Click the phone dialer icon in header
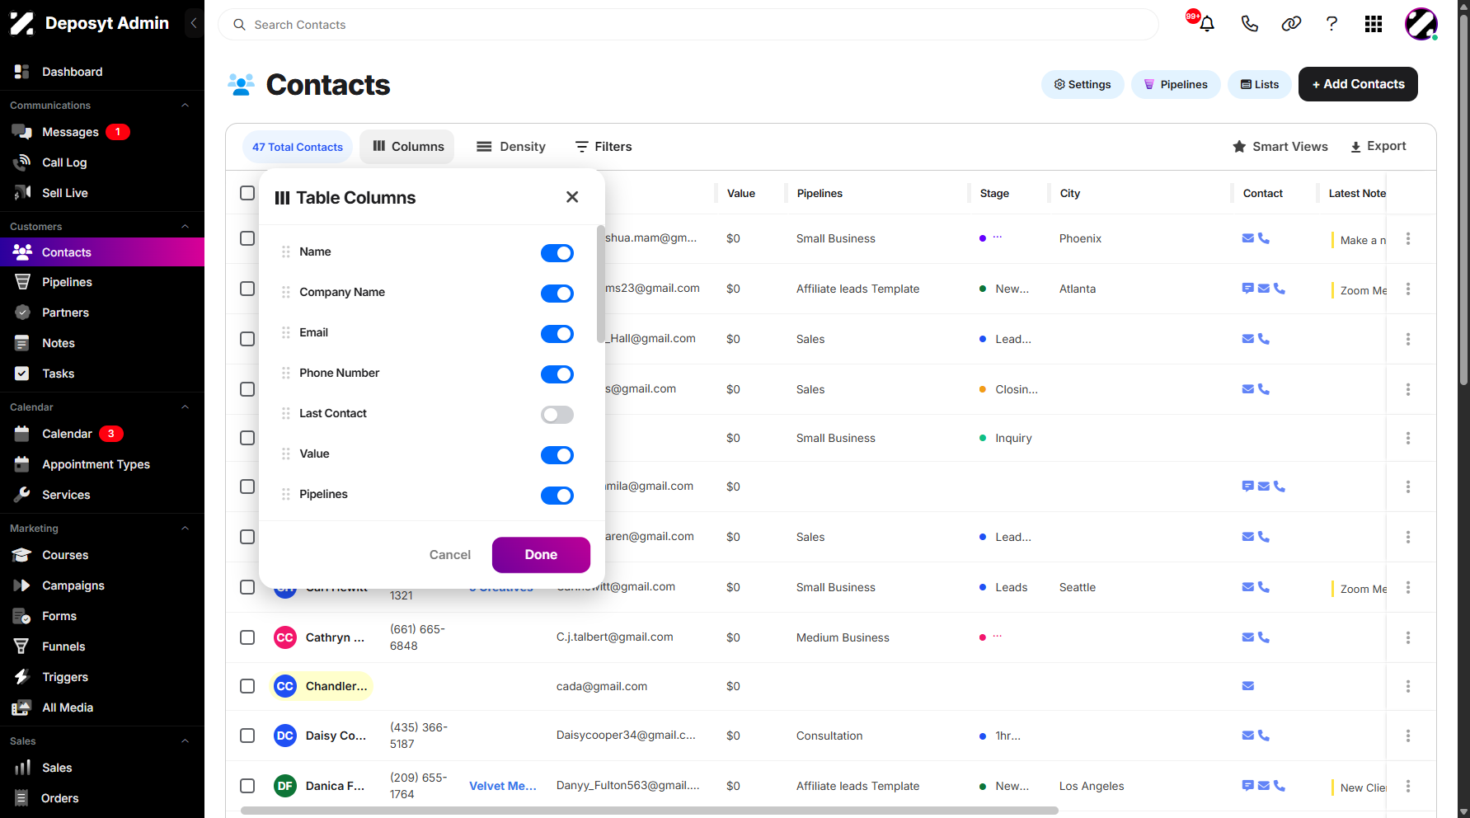Image resolution: width=1470 pixels, height=818 pixels. coord(1250,24)
